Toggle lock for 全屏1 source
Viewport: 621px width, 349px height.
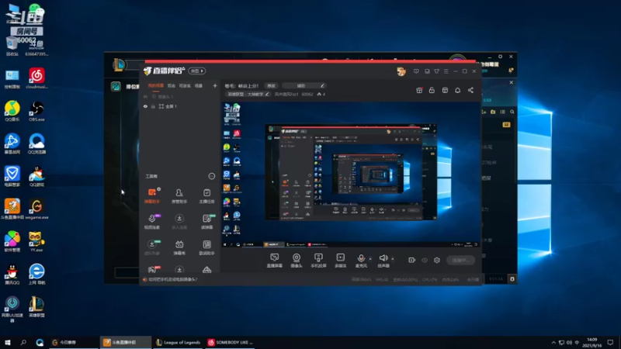pos(153,106)
